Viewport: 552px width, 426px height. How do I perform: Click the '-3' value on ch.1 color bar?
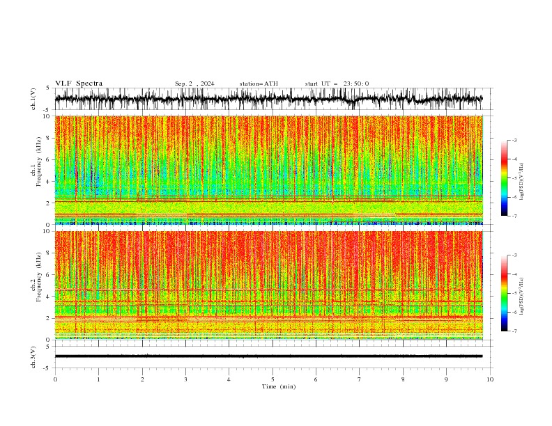tap(514, 140)
